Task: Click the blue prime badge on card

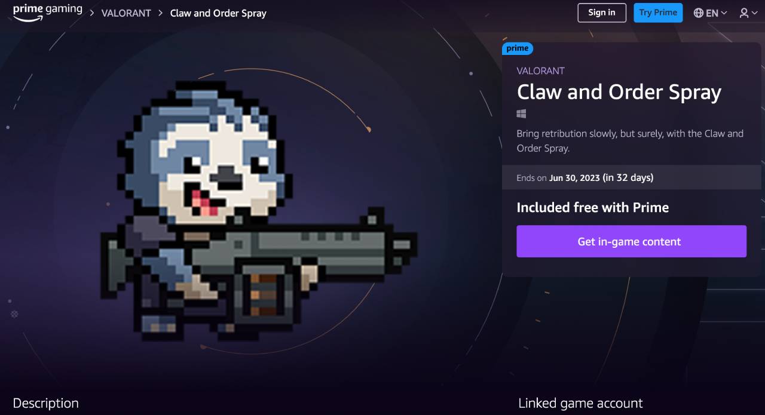Action: (x=518, y=48)
